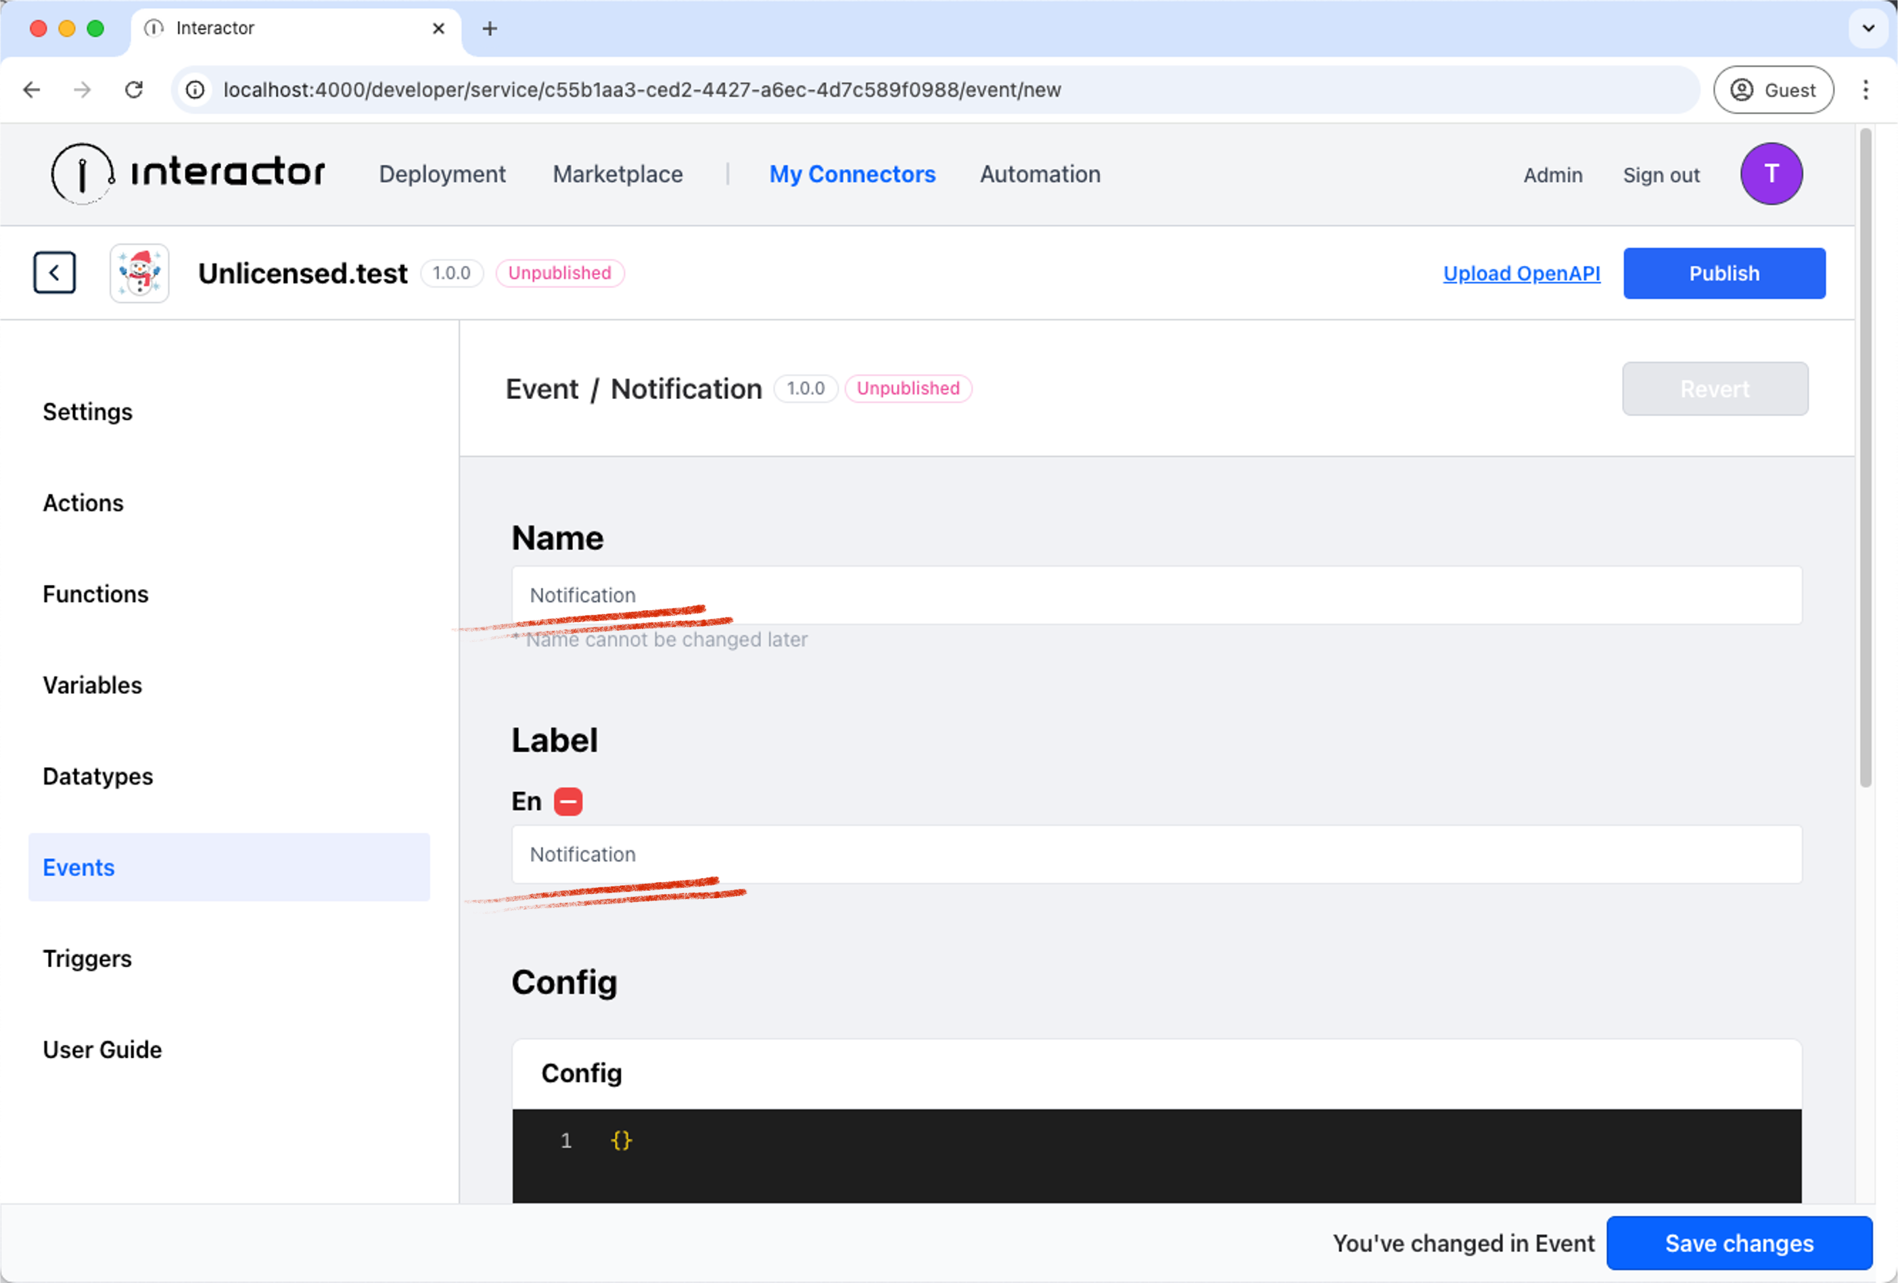1900x1283 pixels.
Task: Click the Save changes button
Action: coord(1740,1243)
